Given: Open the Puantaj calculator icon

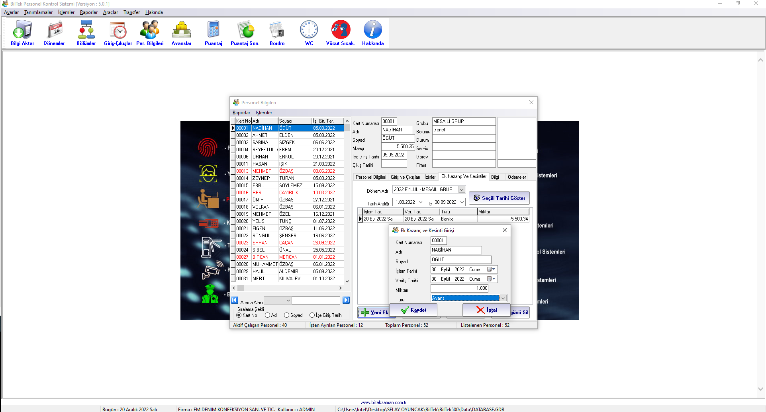Looking at the screenshot, I should [214, 33].
